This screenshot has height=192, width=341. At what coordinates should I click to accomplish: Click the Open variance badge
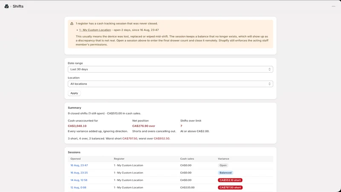[x=223, y=165]
